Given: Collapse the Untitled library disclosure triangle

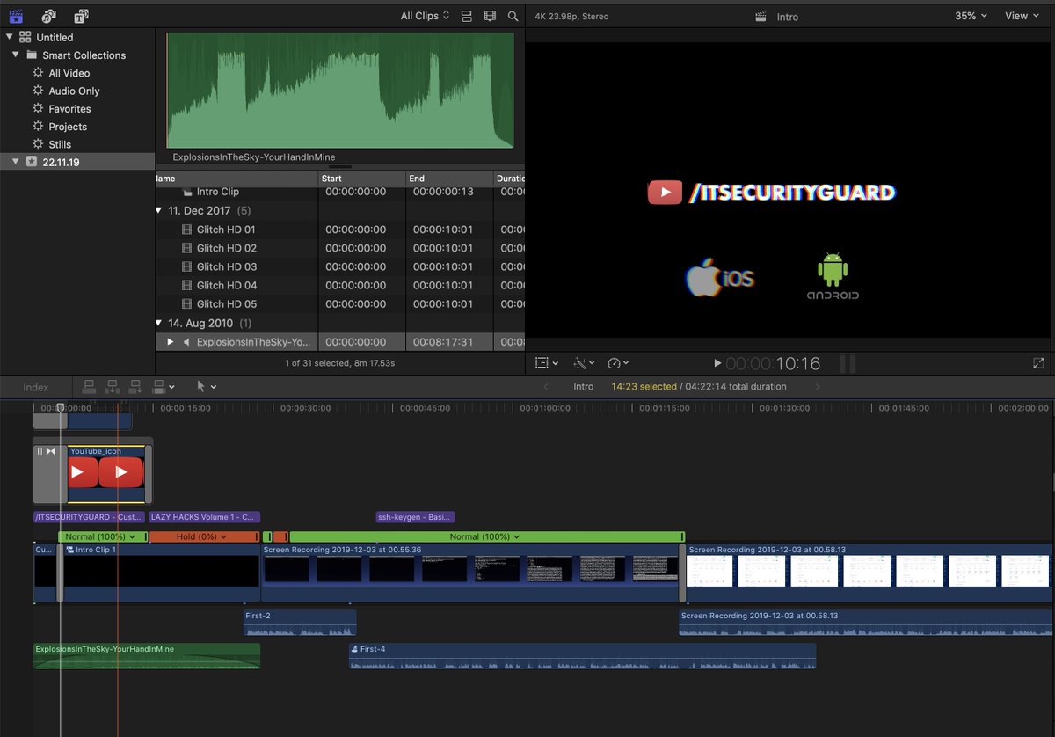Looking at the screenshot, I should point(10,37).
